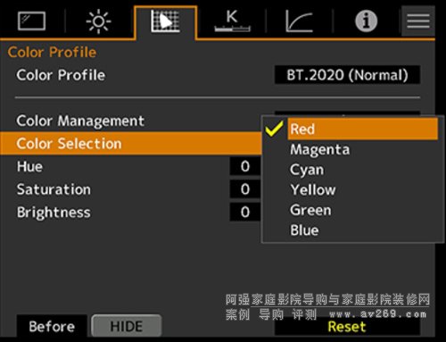The image size is (446, 342).
Task: Open the hamburger main menu icon
Action: pos(418,21)
